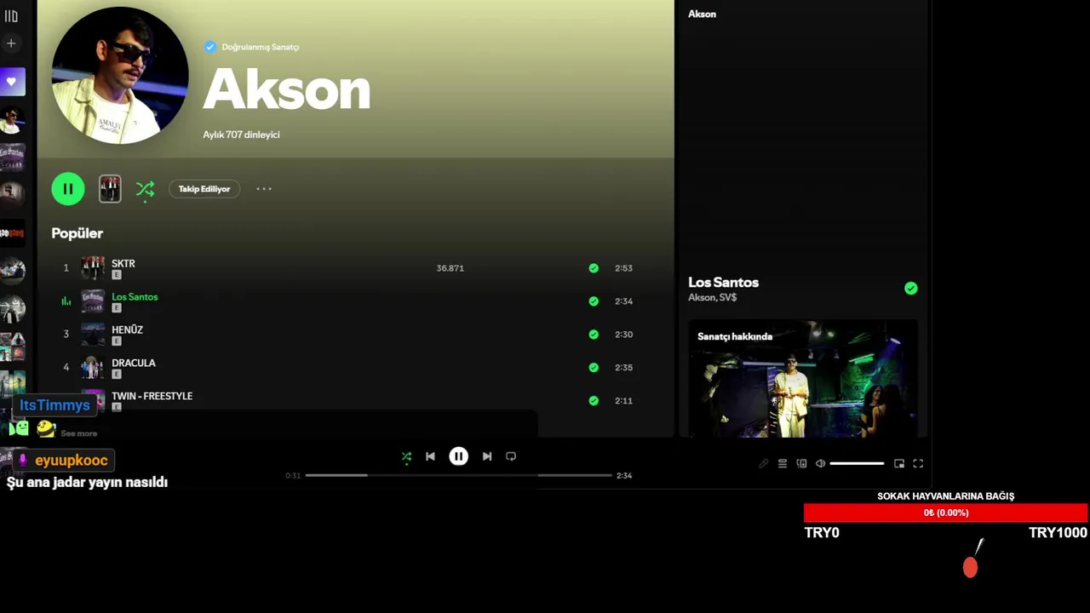
Task: Select the DRACULA track title
Action: click(134, 364)
